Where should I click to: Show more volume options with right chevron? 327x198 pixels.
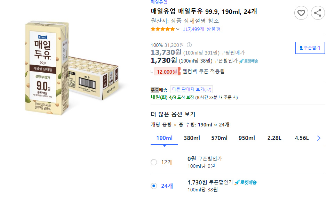click(x=319, y=138)
